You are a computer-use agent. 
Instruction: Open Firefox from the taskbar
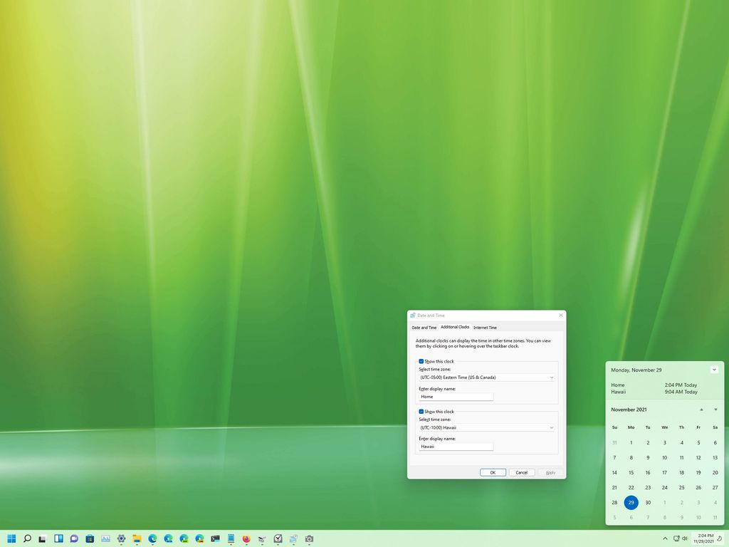[x=246, y=538]
